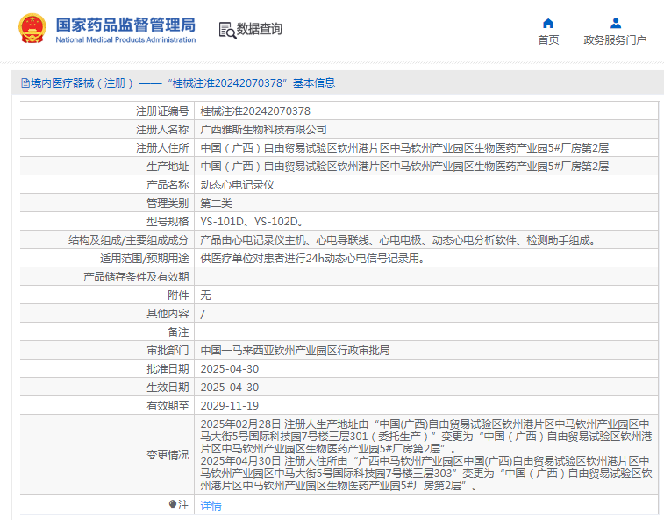Open the 数据查询 search icon
Screen dimensions: 664x520
click(227, 31)
